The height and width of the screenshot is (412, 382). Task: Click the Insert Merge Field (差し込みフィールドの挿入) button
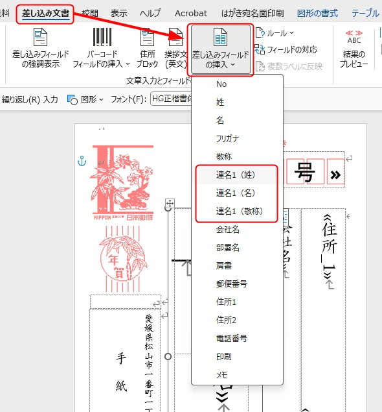point(220,49)
